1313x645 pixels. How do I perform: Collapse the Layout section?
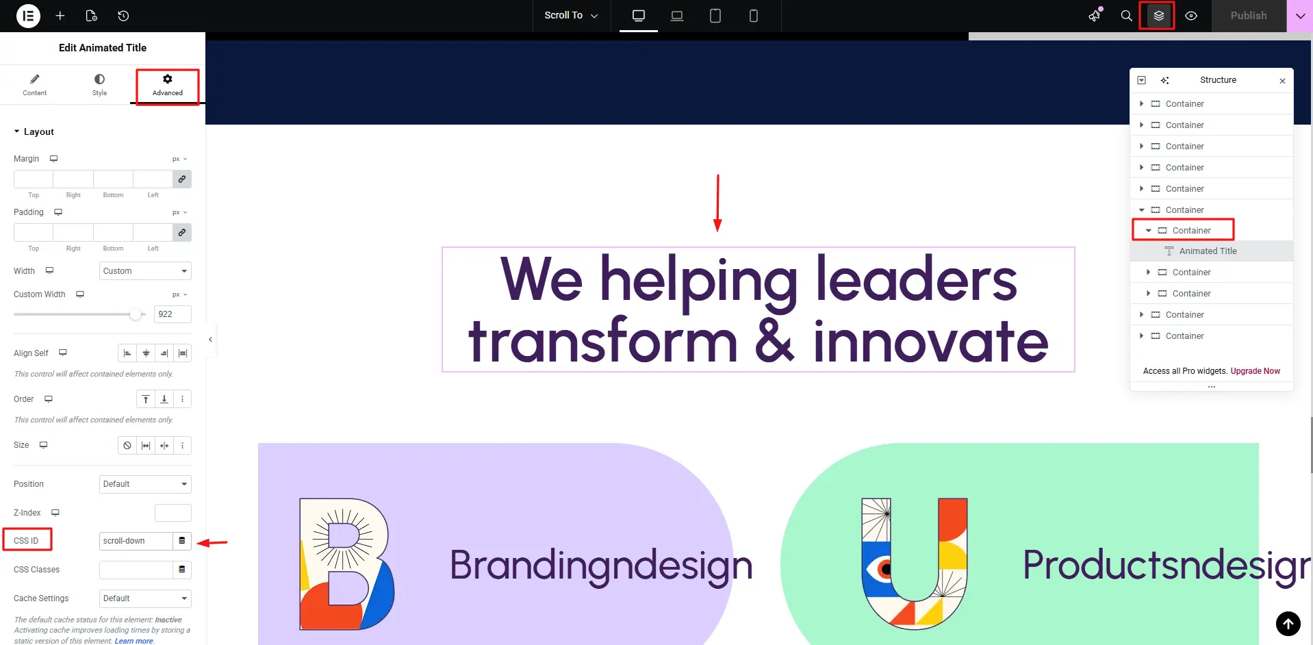34,132
